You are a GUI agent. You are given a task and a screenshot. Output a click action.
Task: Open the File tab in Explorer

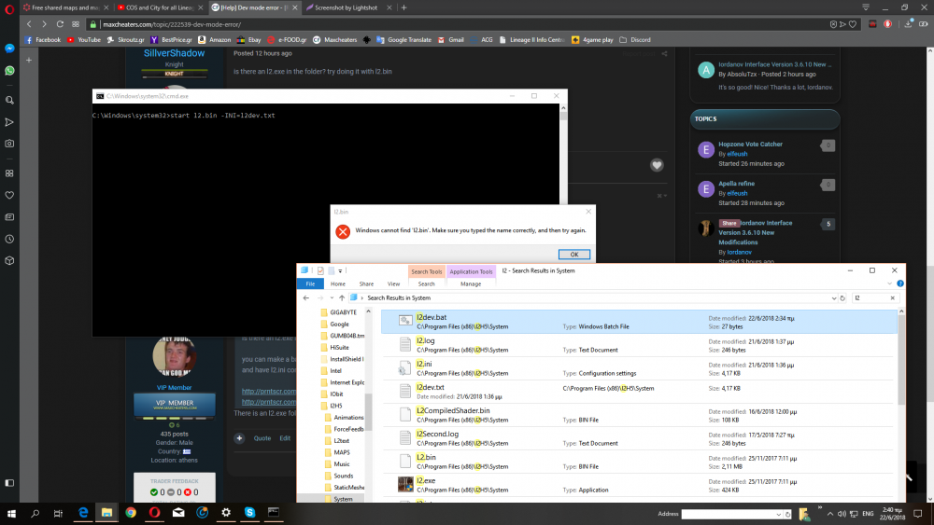coord(310,283)
